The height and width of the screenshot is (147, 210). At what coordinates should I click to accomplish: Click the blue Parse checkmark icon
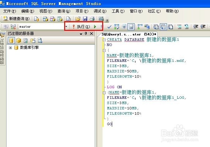(109, 27)
